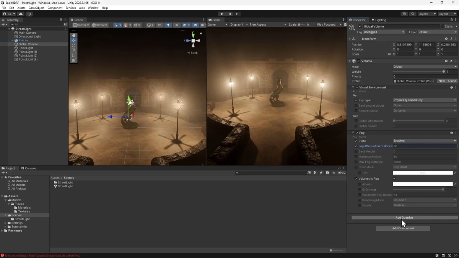The height and width of the screenshot is (258, 459).
Task: Open the Sky type dropdown
Action: pos(425,100)
